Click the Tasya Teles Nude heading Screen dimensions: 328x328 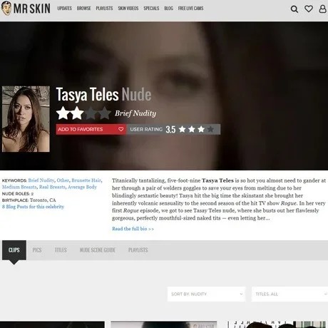(x=103, y=94)
